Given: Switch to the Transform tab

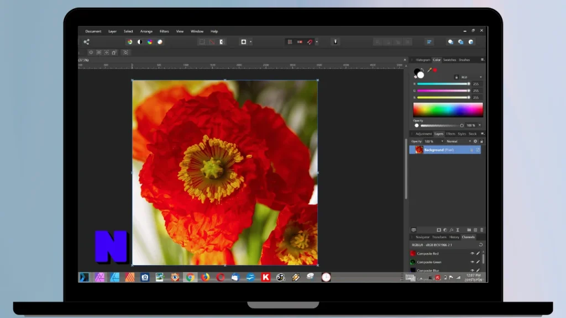Looking at the screenshot, I should 439,237.
